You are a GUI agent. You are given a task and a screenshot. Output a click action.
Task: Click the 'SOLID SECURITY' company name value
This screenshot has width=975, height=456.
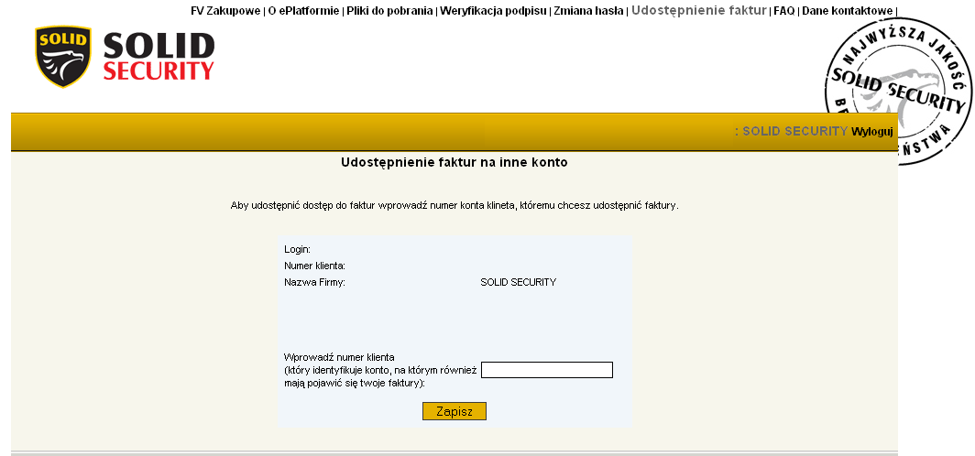[518, 282]
